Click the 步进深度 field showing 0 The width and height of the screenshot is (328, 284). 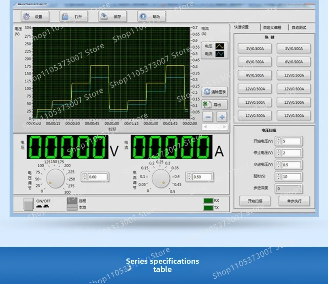[289, 189]
